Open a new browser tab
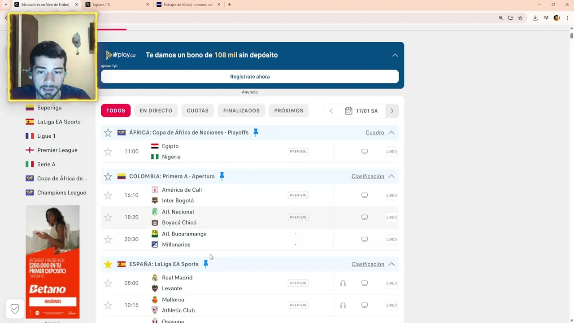 [x=230, y=4]
